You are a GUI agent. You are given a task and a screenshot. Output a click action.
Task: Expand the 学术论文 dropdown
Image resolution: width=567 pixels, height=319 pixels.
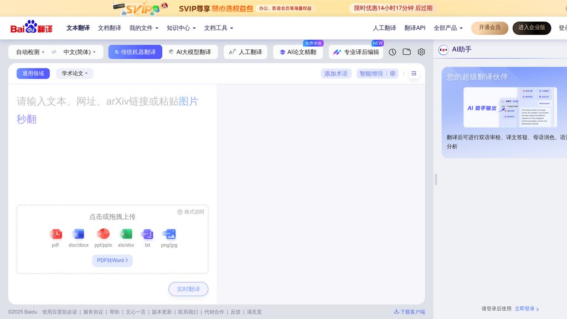click(x=74, y=73)
